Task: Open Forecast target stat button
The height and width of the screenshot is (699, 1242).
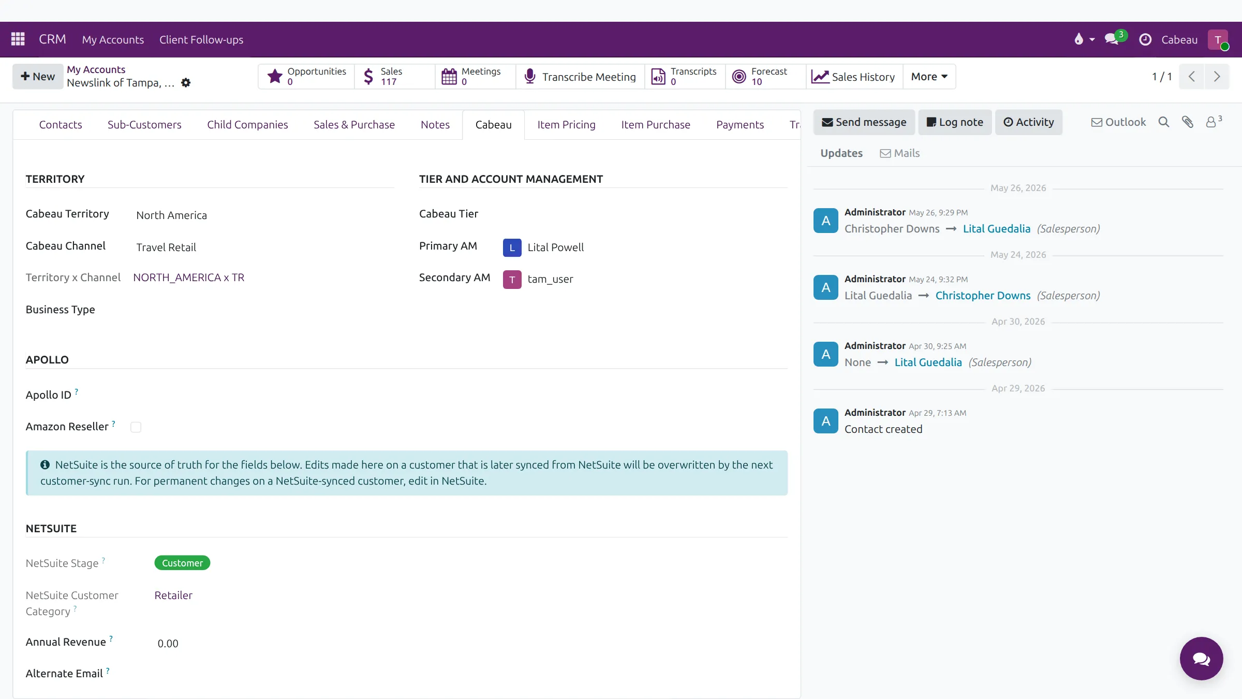Action: [x=766, y=77]
